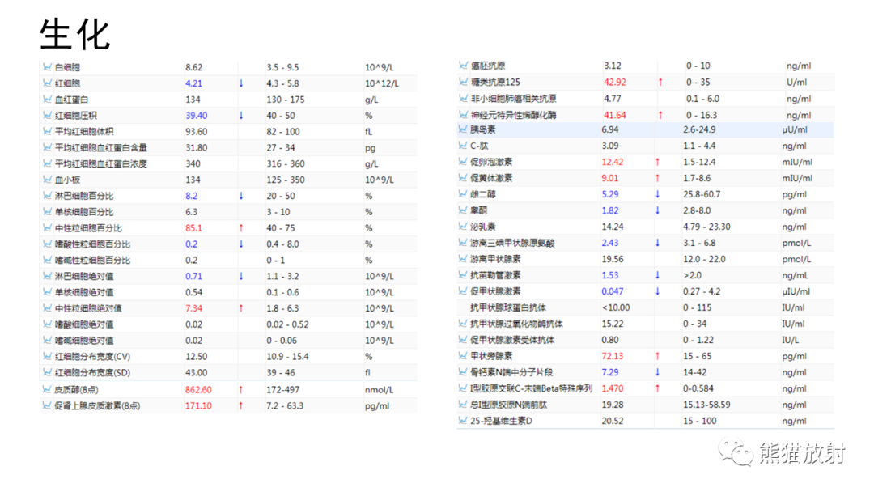Click the 抗甲状腺球蛋白抗体 test name label

point(510,307)
